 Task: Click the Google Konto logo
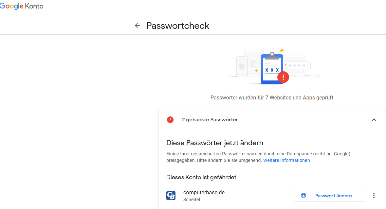click(x=22, y=6)
